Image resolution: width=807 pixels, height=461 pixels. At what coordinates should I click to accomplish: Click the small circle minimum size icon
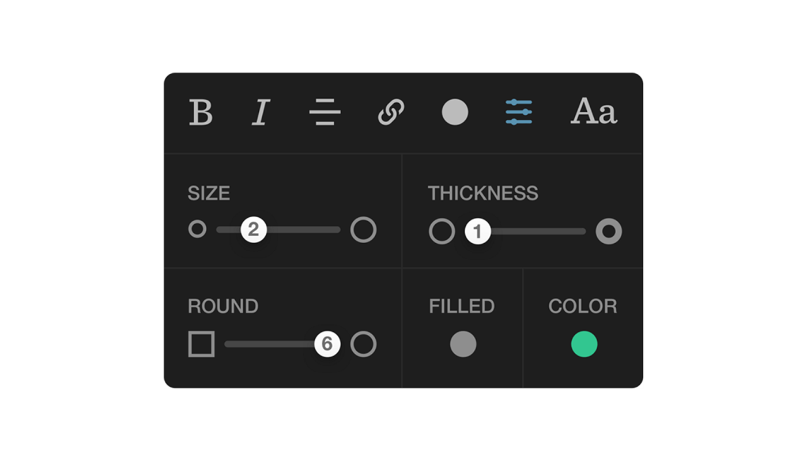tap(197, 229)
